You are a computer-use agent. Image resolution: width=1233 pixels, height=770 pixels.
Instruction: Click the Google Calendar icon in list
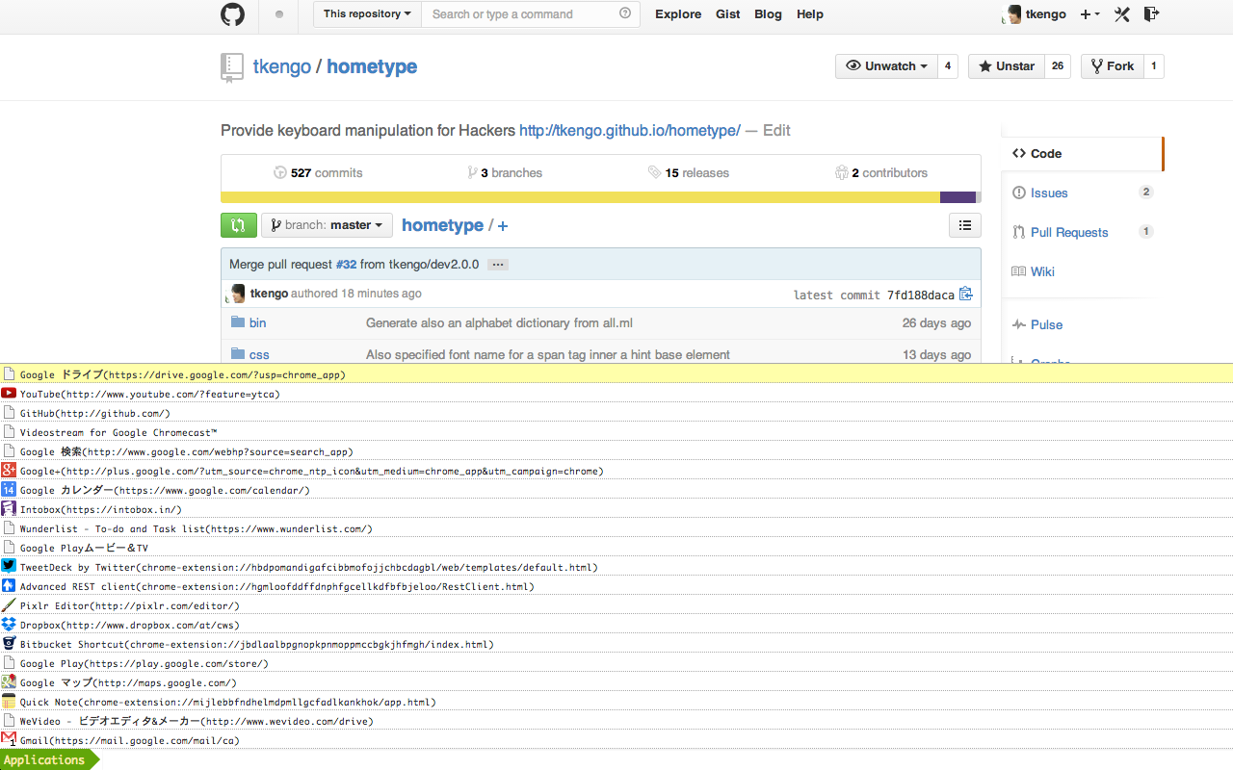9,489
